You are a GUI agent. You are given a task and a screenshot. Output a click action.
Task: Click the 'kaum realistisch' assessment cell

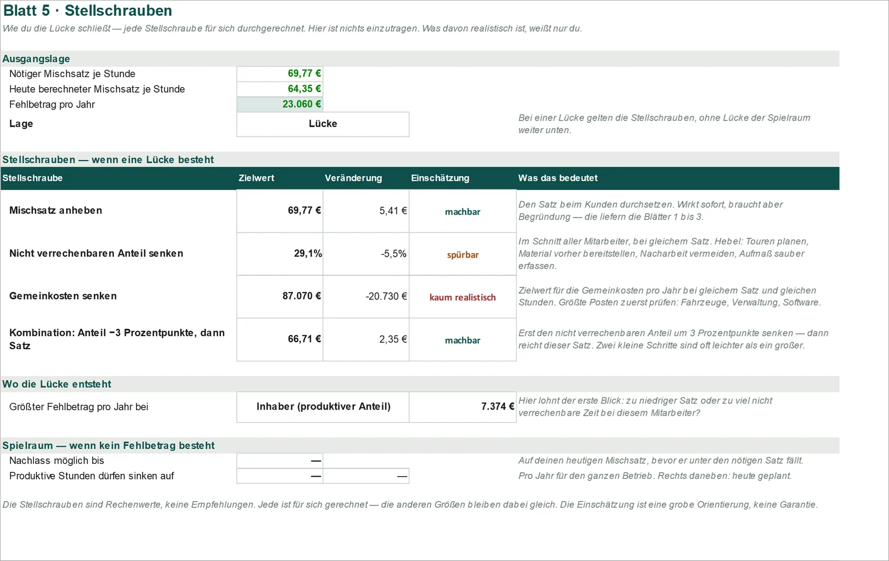tap(463, 297)
